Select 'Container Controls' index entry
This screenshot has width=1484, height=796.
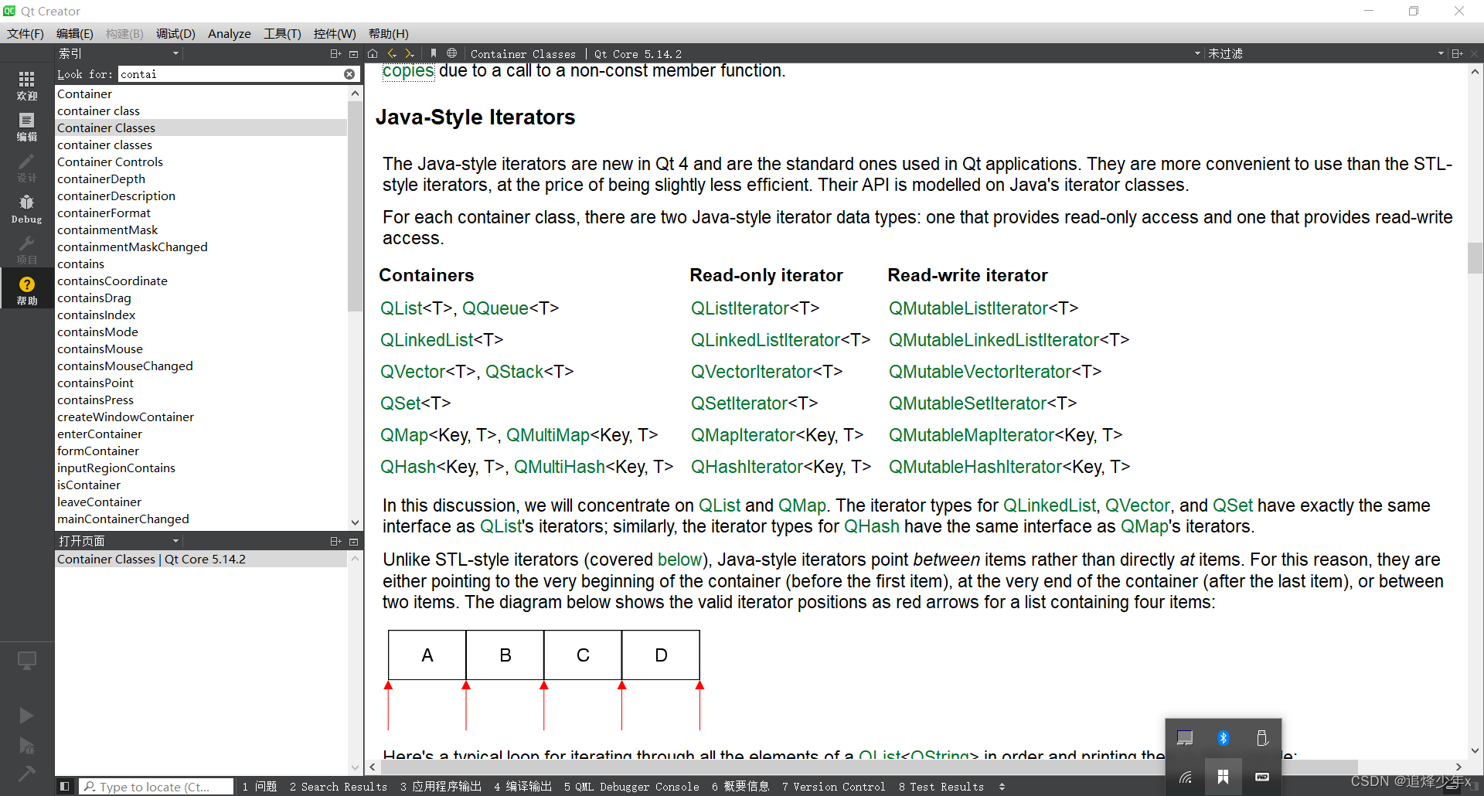tap(201, 162)
